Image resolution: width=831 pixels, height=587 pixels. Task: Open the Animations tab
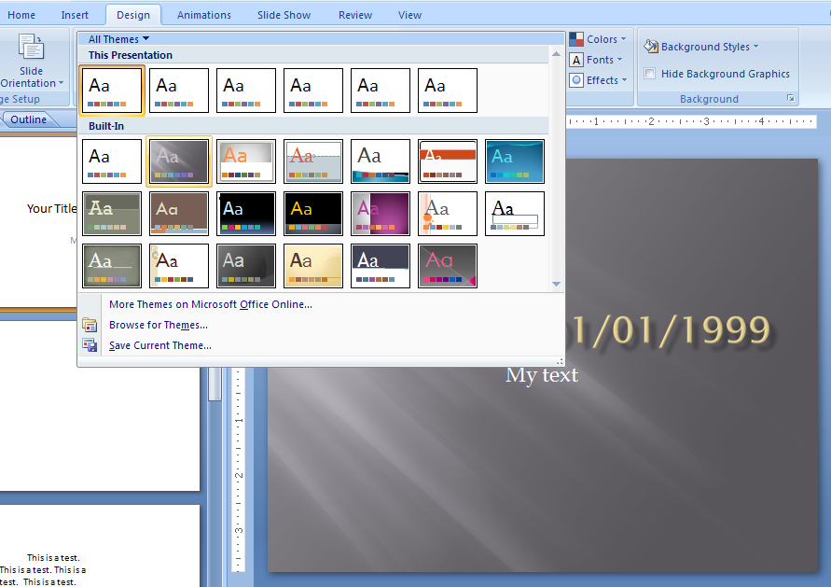204,15
